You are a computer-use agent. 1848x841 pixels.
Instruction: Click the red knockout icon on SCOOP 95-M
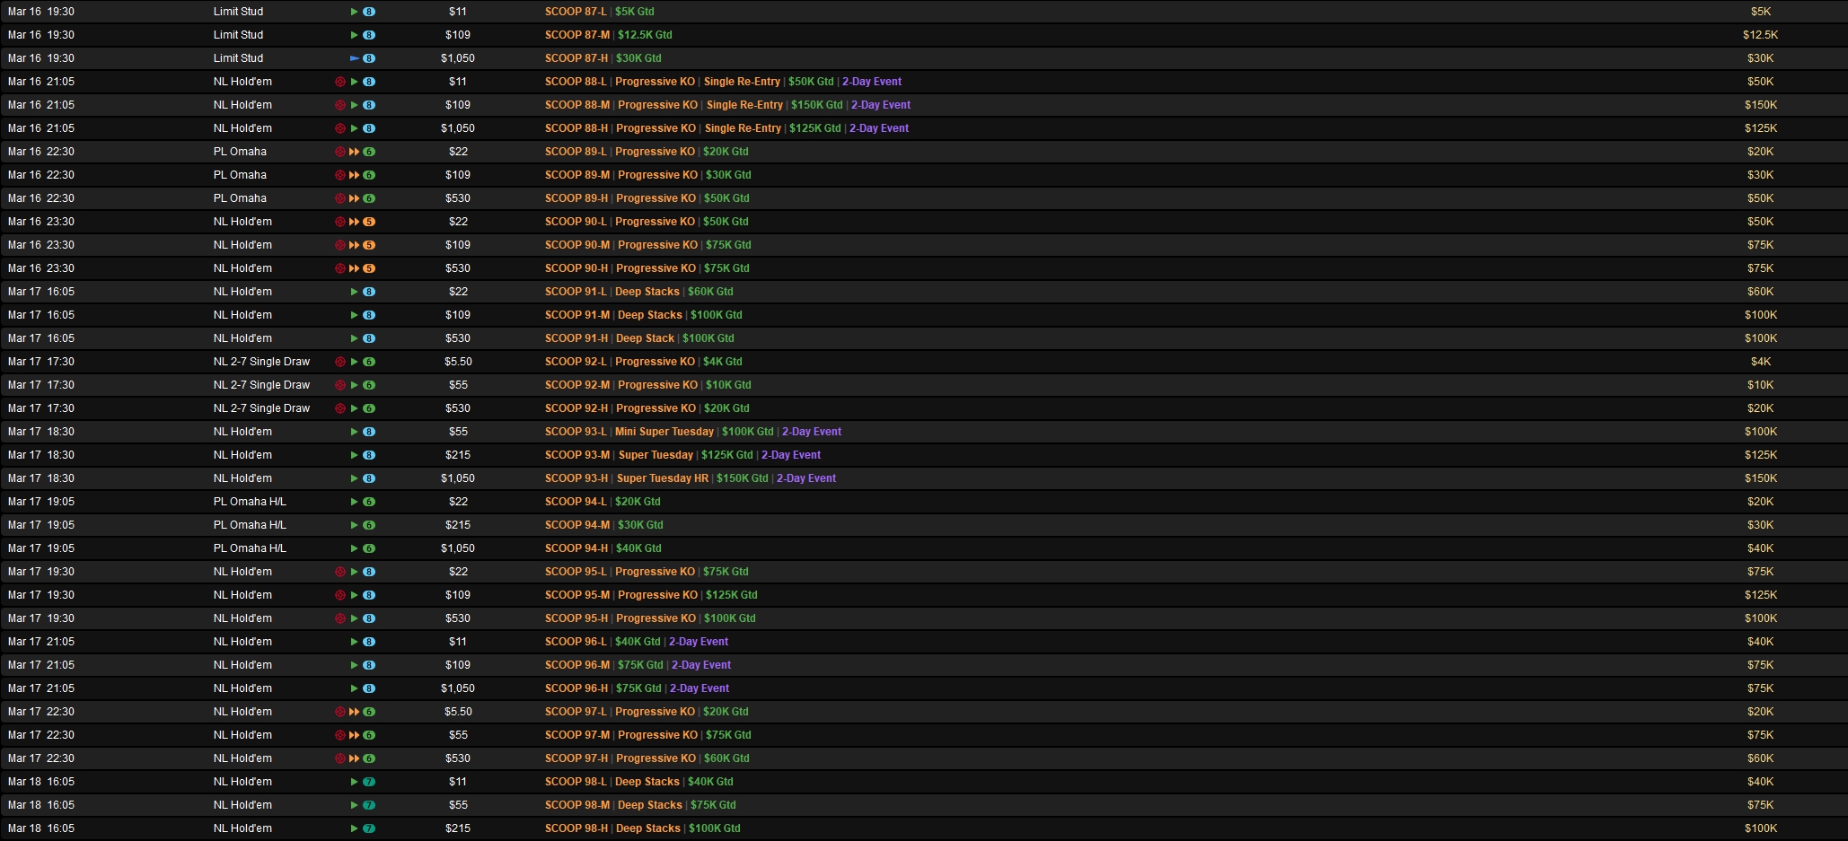pos(340,595)
